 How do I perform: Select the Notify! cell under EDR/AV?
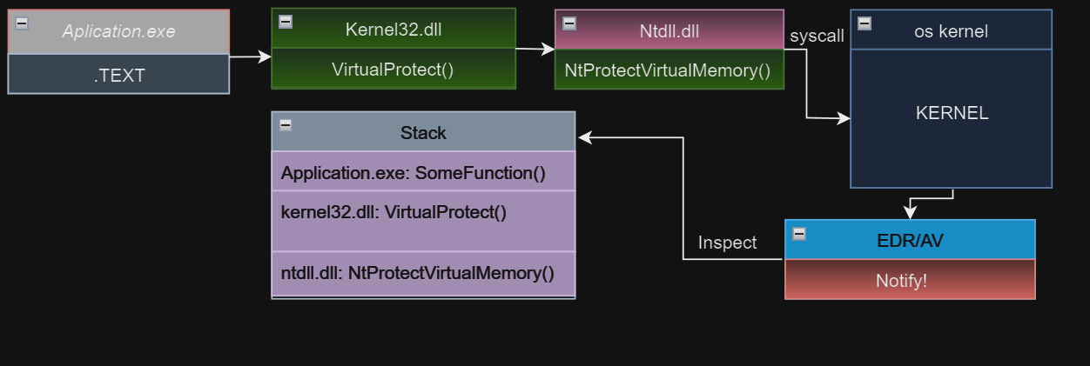point(909,281)
